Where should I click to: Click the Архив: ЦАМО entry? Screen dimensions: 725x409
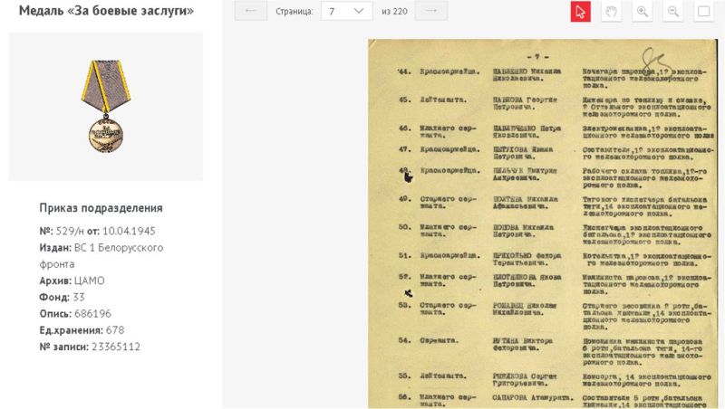72,281
